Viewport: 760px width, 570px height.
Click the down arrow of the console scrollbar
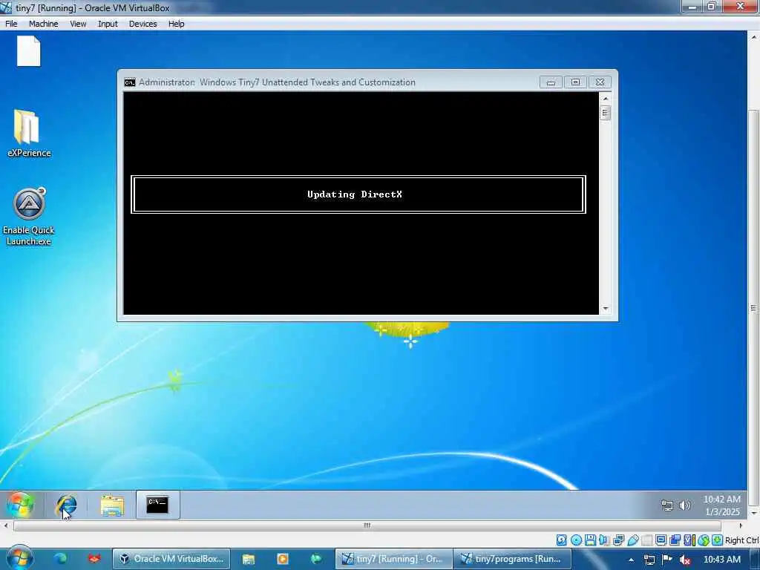[606, 309]
